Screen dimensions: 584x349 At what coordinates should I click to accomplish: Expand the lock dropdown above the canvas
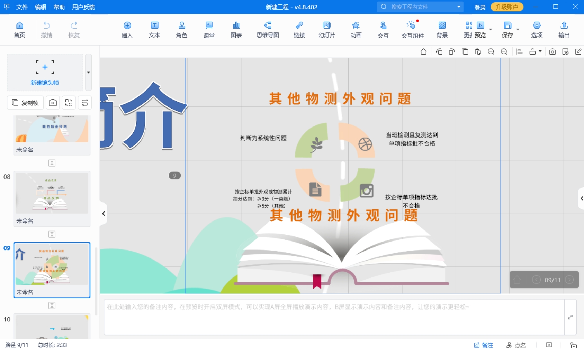539,52
